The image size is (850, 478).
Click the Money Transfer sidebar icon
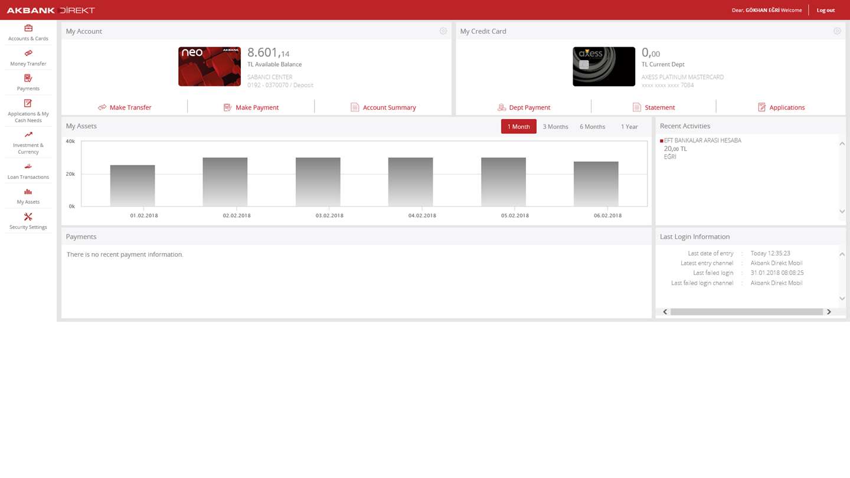coord(28,53)
